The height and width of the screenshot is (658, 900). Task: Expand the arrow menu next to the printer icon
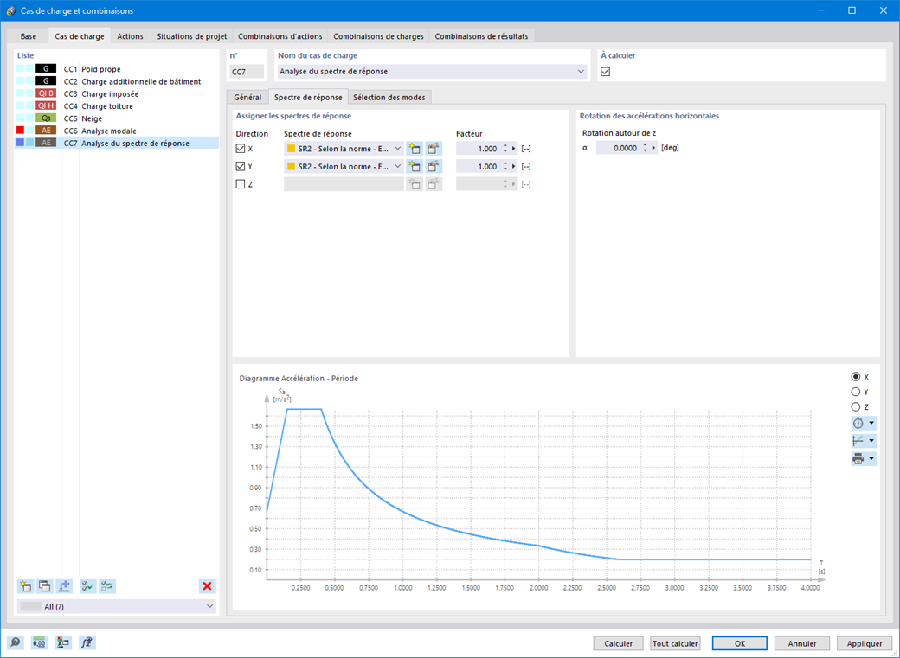pos(871,459)
